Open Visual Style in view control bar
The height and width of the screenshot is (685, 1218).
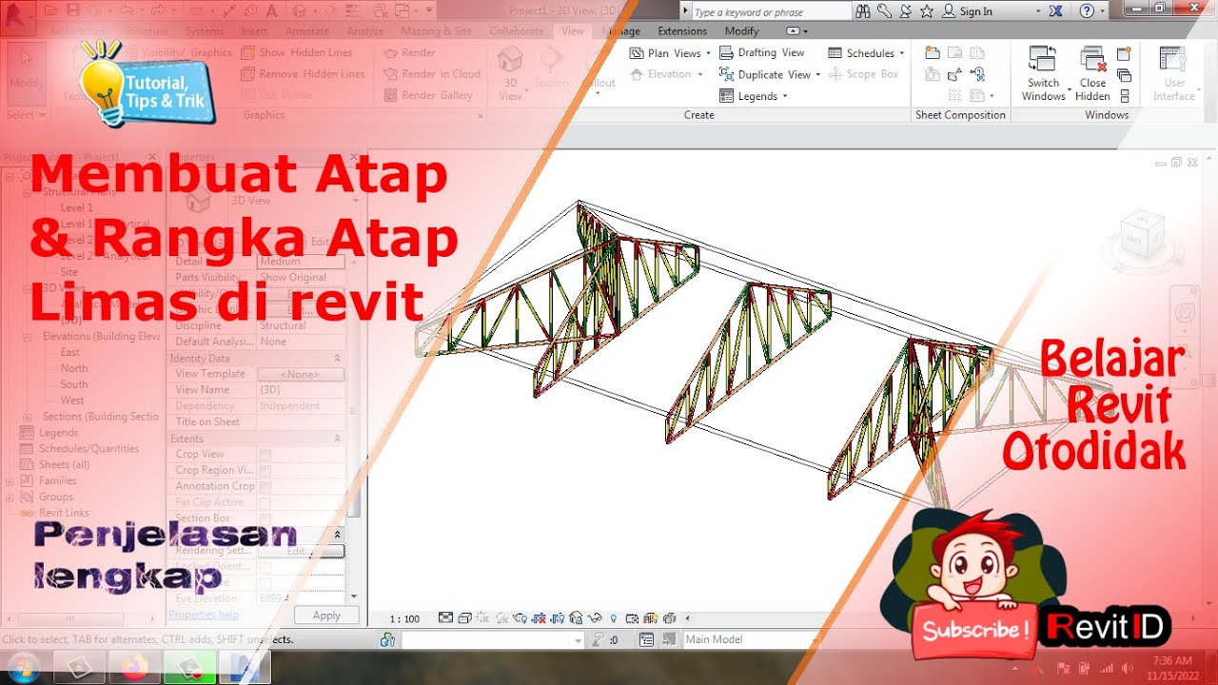coord(463,618)
